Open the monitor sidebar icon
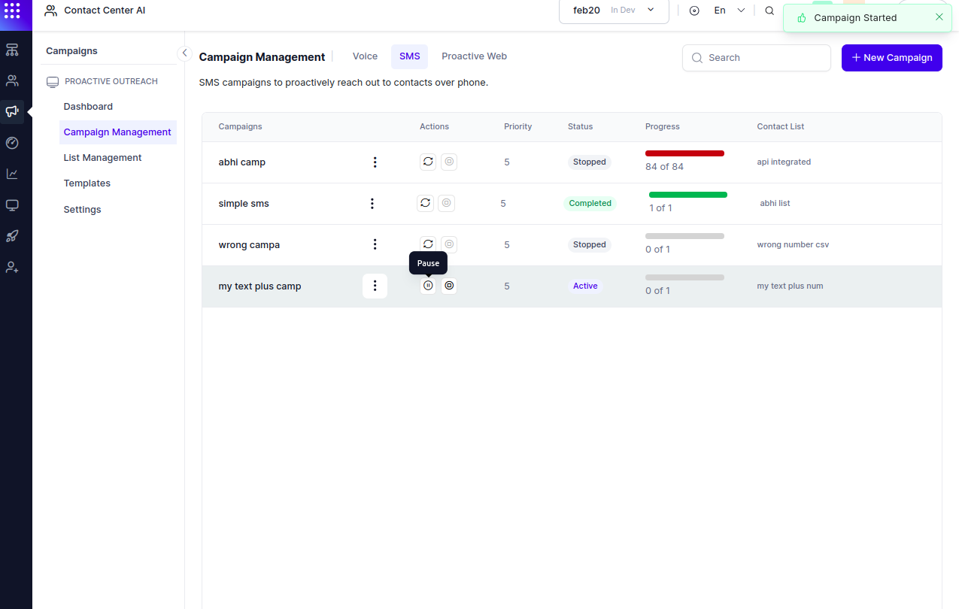The height and width of the screenshot is (609, 959). pyautogui.click(x=12, y=205)
